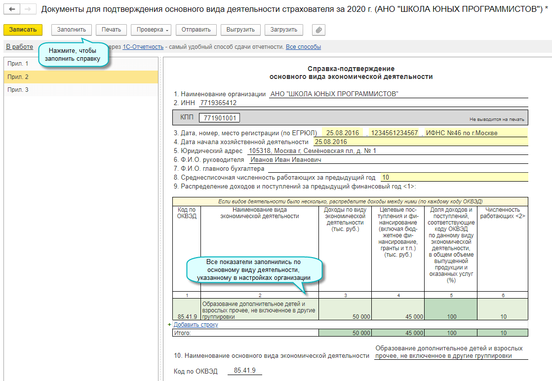Edit the КПП field 771901001
This screenshot has height=381, width=552.
point(219,118)
